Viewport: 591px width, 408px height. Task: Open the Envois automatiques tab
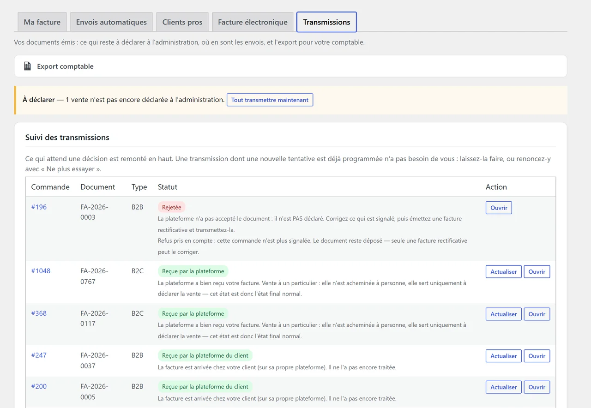coord(111,22)
